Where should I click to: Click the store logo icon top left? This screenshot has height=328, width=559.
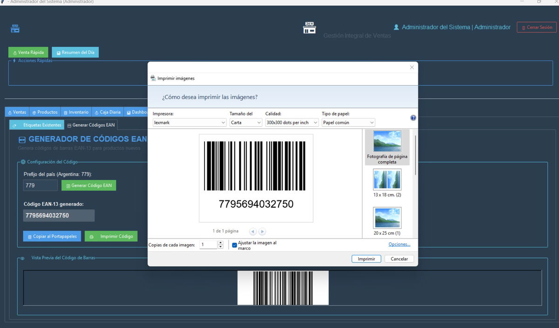coord(15,28)
